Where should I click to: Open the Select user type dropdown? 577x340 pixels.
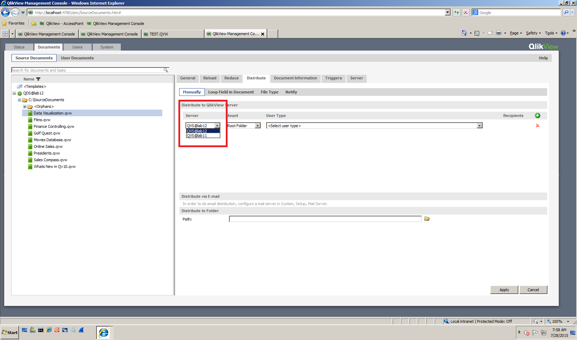coord(374,126)
